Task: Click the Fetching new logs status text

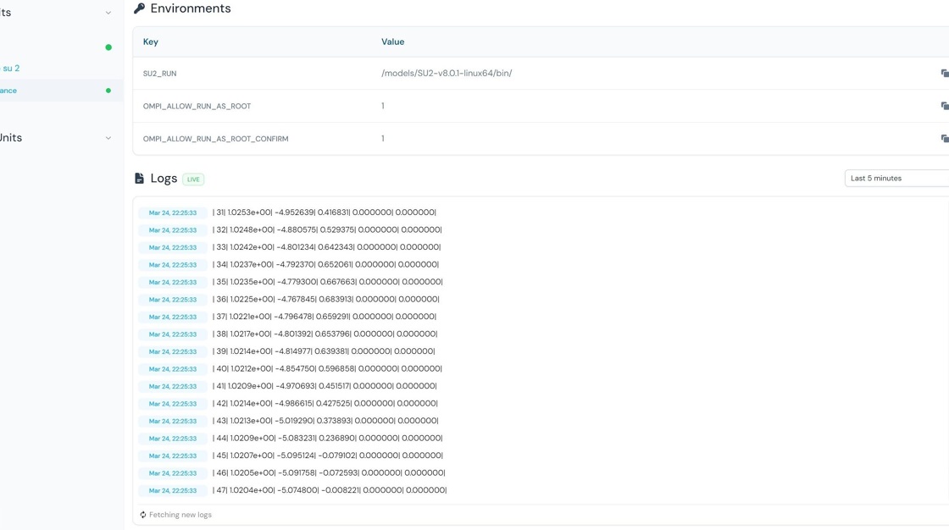Action: [180, 515]
